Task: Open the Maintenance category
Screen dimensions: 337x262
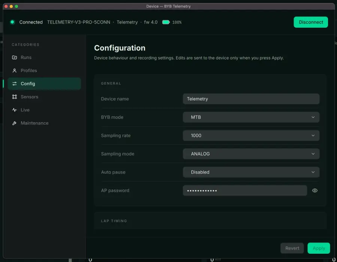Action: (44, 123)
